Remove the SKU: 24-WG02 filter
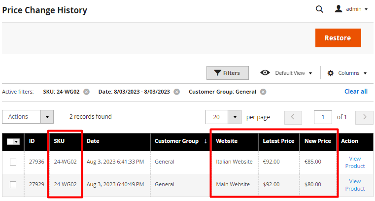This screenshot has width=375, height=201. click(x=87, y=92)
